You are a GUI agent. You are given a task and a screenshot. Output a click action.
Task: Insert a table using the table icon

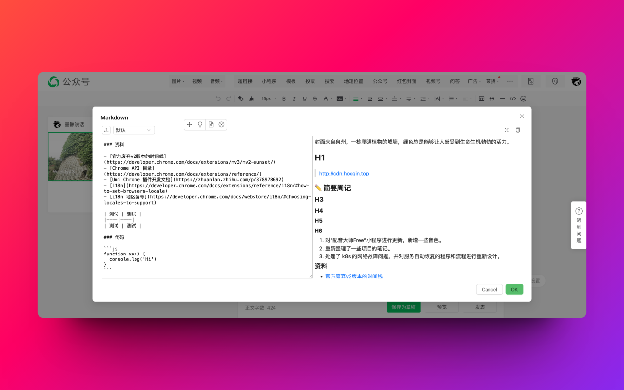[481, 98]
